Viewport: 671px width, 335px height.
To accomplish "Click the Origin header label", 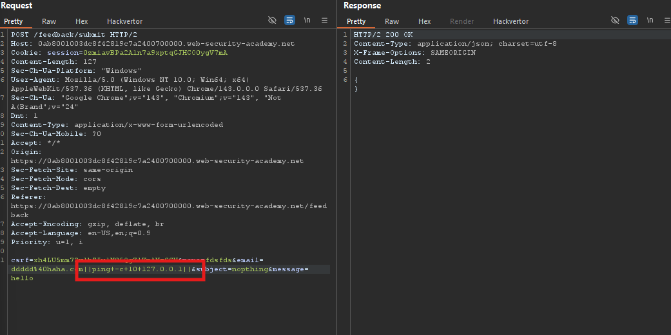I will (26, 152).
